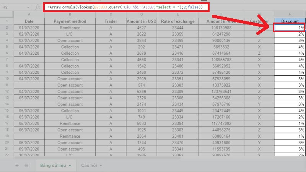This screenshot has height=172, width=306.
Task: Select cell with date 03/07/2020
Action: pos(29,41)
